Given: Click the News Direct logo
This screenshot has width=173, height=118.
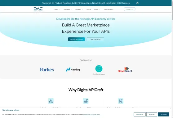Looking at the screenshot, I should click(x=125, y=70).
